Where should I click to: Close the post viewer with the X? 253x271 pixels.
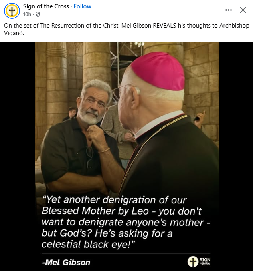243,10
